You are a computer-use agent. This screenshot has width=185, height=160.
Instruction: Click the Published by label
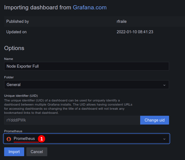point(18,21)
